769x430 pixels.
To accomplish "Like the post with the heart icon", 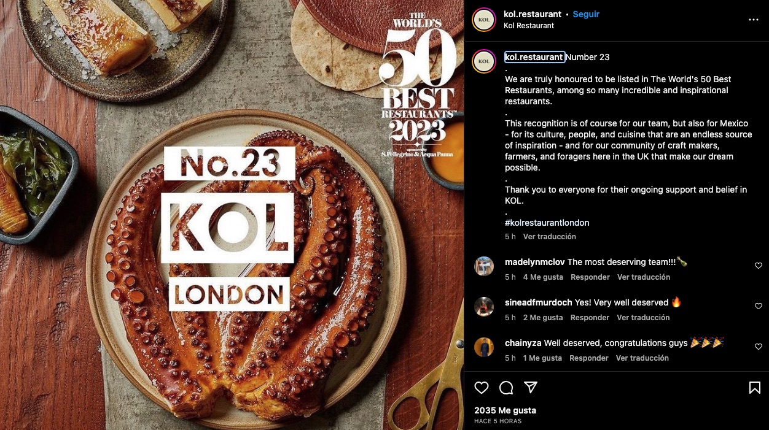I will [x=482, y=388].
